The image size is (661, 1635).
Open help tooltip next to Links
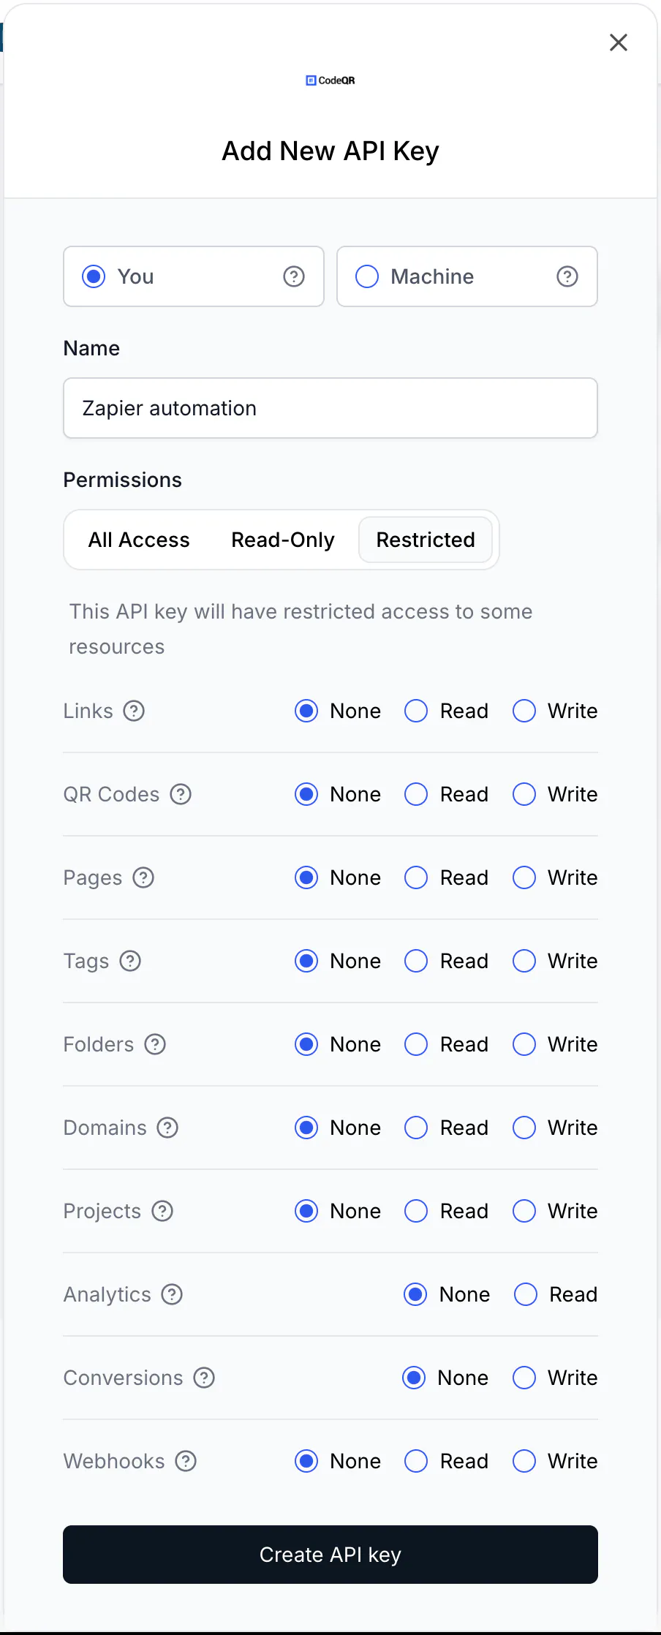coord(134,711)
